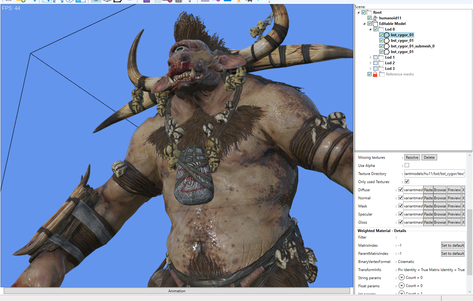Preview the Mask texture
Screen dimensions: 473x301
(454, 206)
